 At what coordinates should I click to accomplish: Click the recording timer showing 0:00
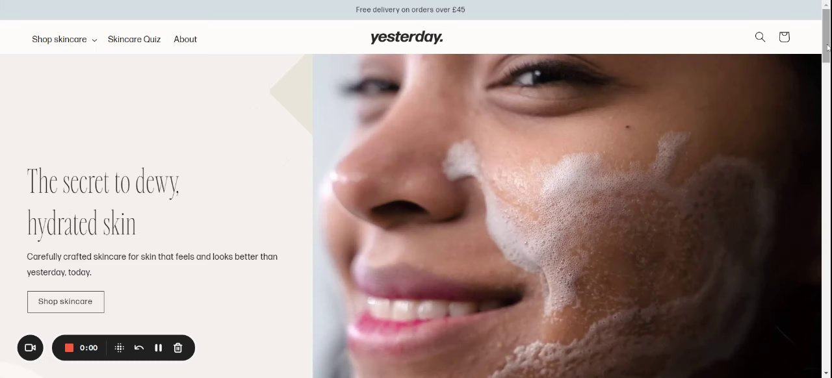pos(89,347)
